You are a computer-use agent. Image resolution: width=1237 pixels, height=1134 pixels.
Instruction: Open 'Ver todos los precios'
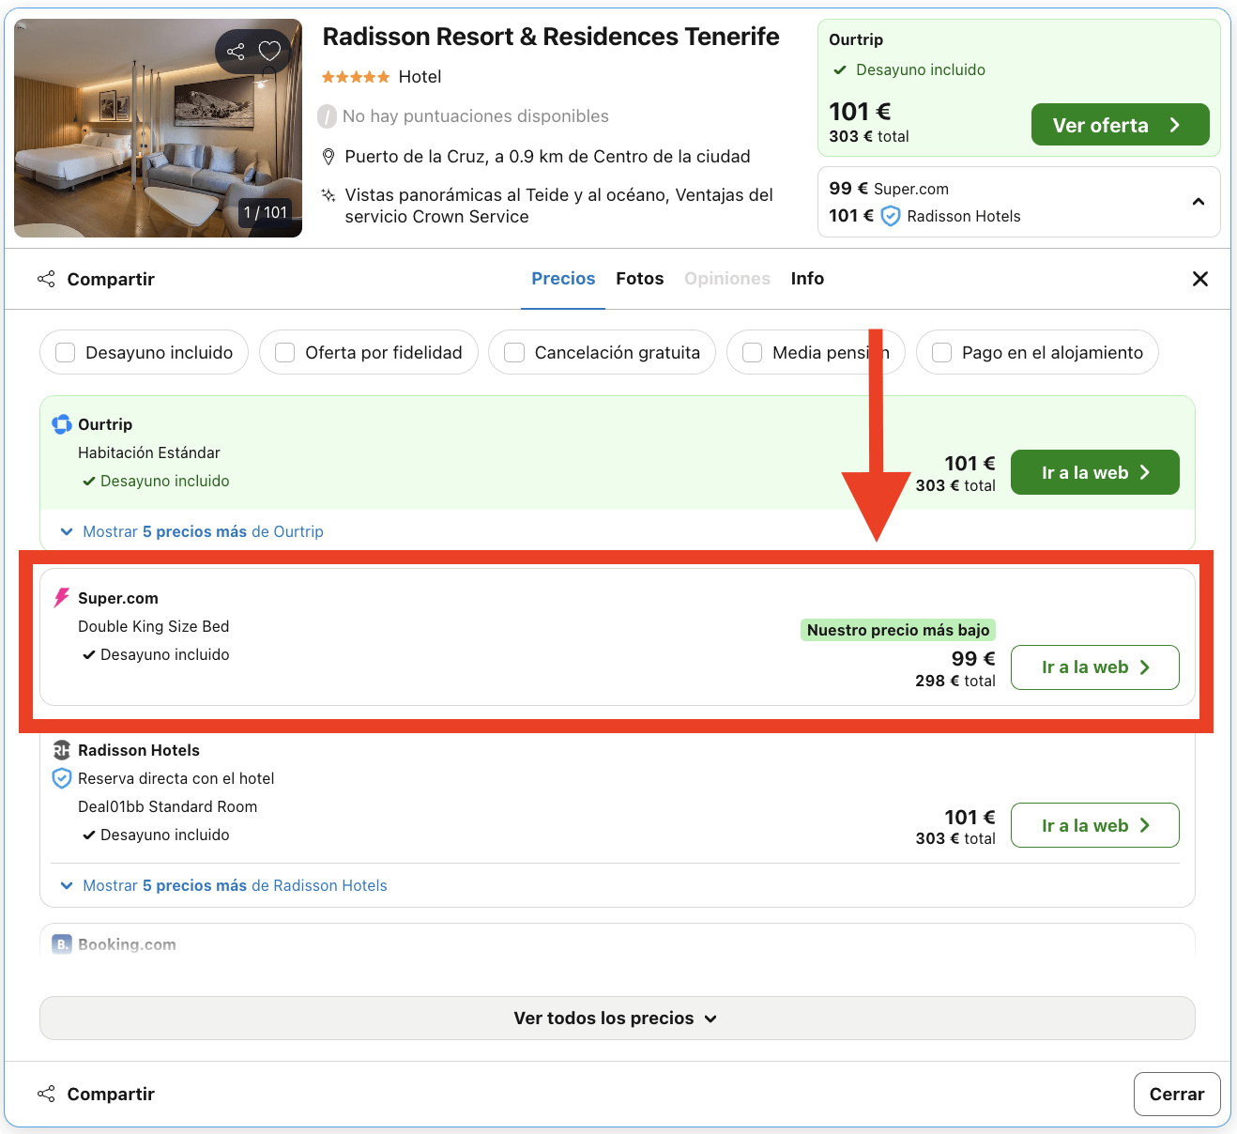click(618, 1019)
